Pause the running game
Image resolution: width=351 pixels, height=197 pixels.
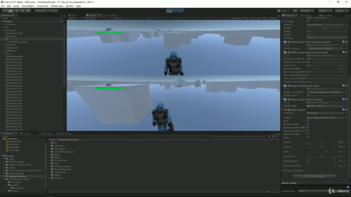[175, 11]
